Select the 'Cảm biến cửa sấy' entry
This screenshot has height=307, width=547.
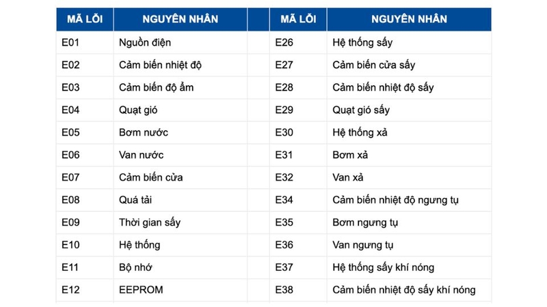[x=373, y=65]
